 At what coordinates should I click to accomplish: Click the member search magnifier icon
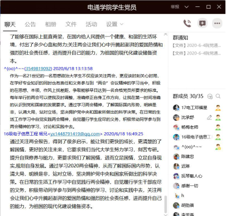pos(218,96)
